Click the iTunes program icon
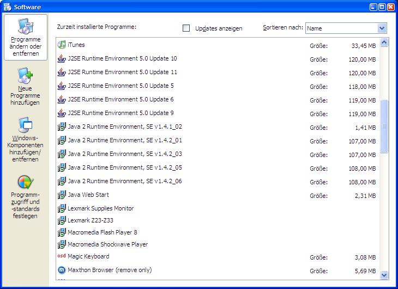 62,45
